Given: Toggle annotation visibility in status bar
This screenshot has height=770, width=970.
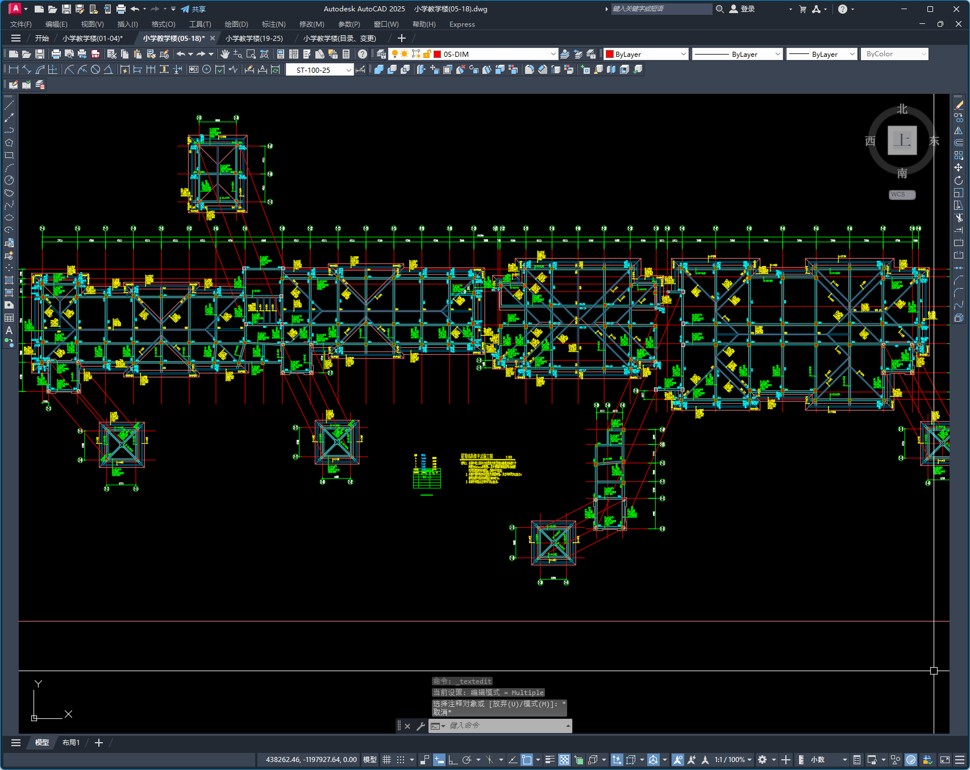Looking at the screenshot, I should click(x=677, y=760).
